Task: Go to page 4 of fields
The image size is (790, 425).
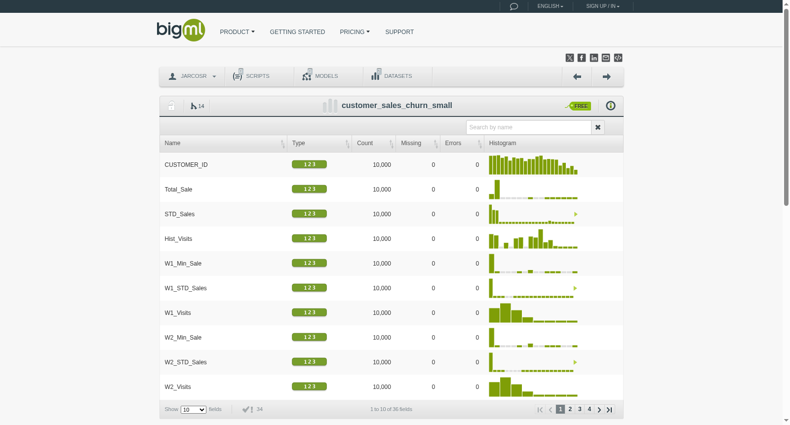Action: tap(590, 409)
